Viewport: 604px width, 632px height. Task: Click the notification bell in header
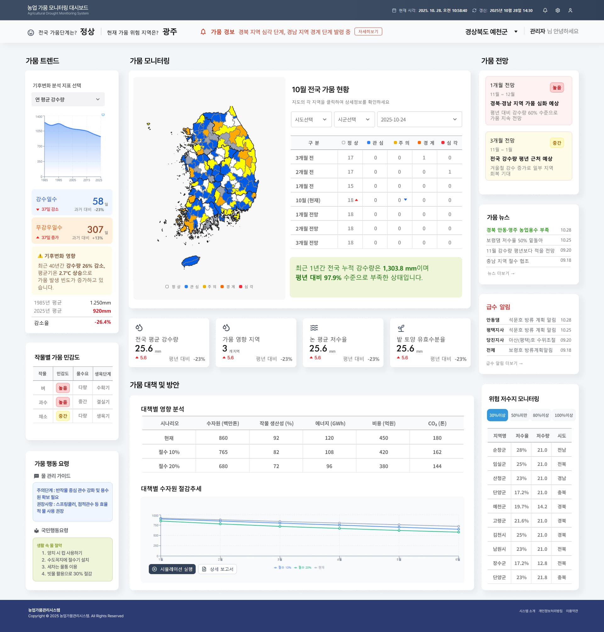545,10
